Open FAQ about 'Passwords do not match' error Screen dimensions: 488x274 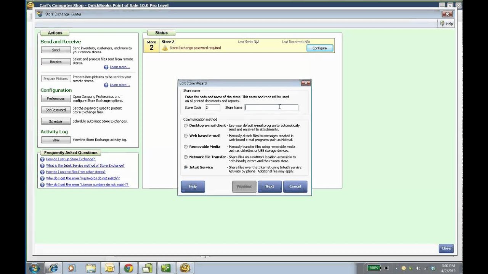click(x=83, y=178)
